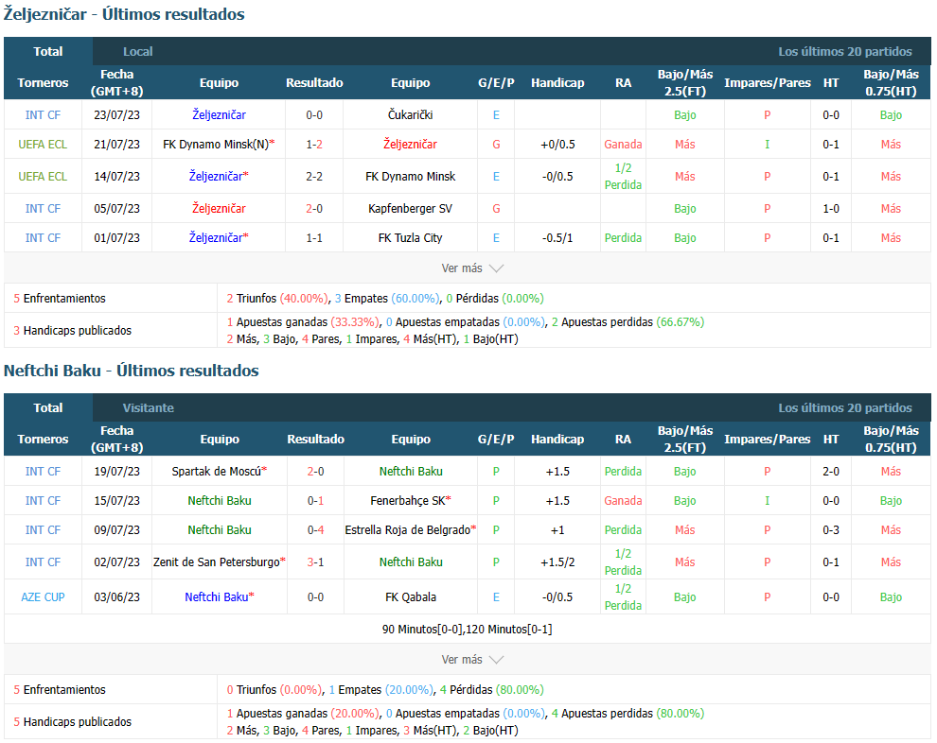The width and height of the screenshot is (937, 743).
Task: Switch to the Local tab for Željezničar
Action: pyautogui.click(x=137, y=51)
